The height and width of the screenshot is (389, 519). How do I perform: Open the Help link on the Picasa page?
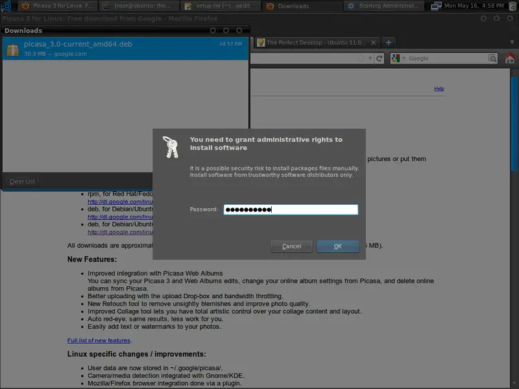click(439, 89)
